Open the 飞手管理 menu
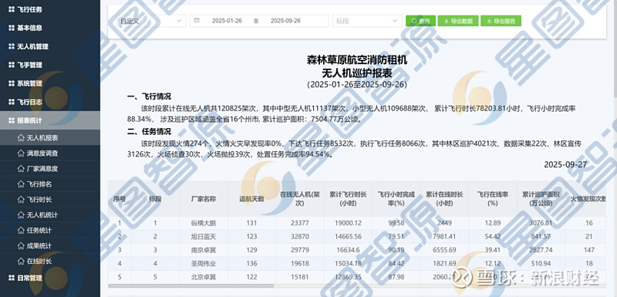The image size is (617, 297). pyautogui.click(x=50, y=65)
